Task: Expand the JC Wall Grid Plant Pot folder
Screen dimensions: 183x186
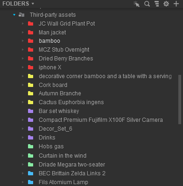Action: [23, 24]
